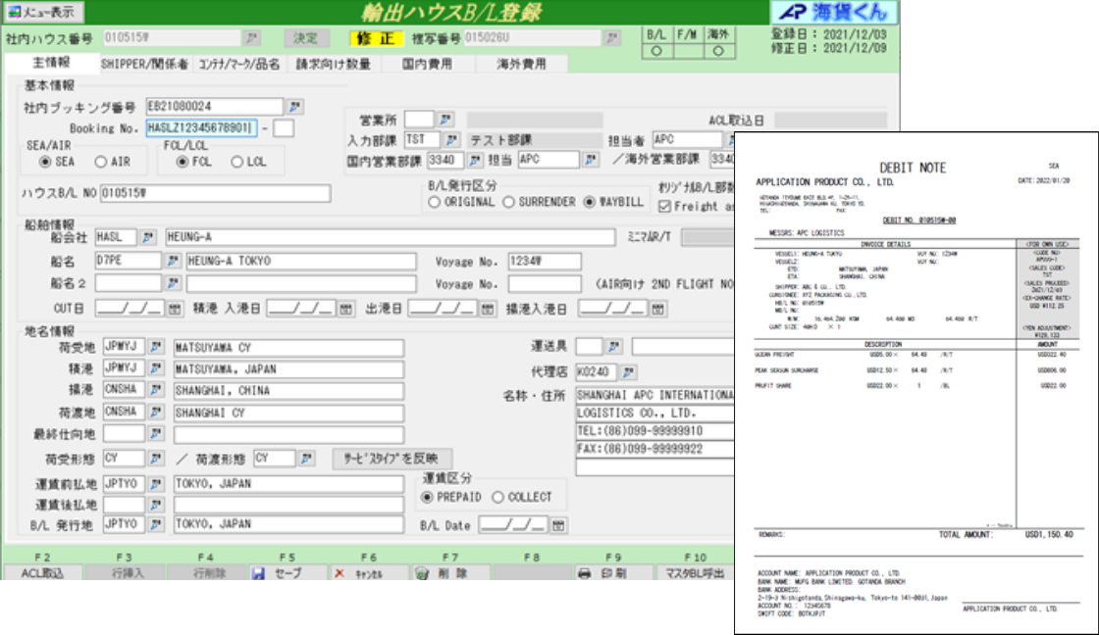The height and width of the screenshot is (635, 1099).
Task: Open calendar for B/L Date
Action: click(x=558, y=525)
